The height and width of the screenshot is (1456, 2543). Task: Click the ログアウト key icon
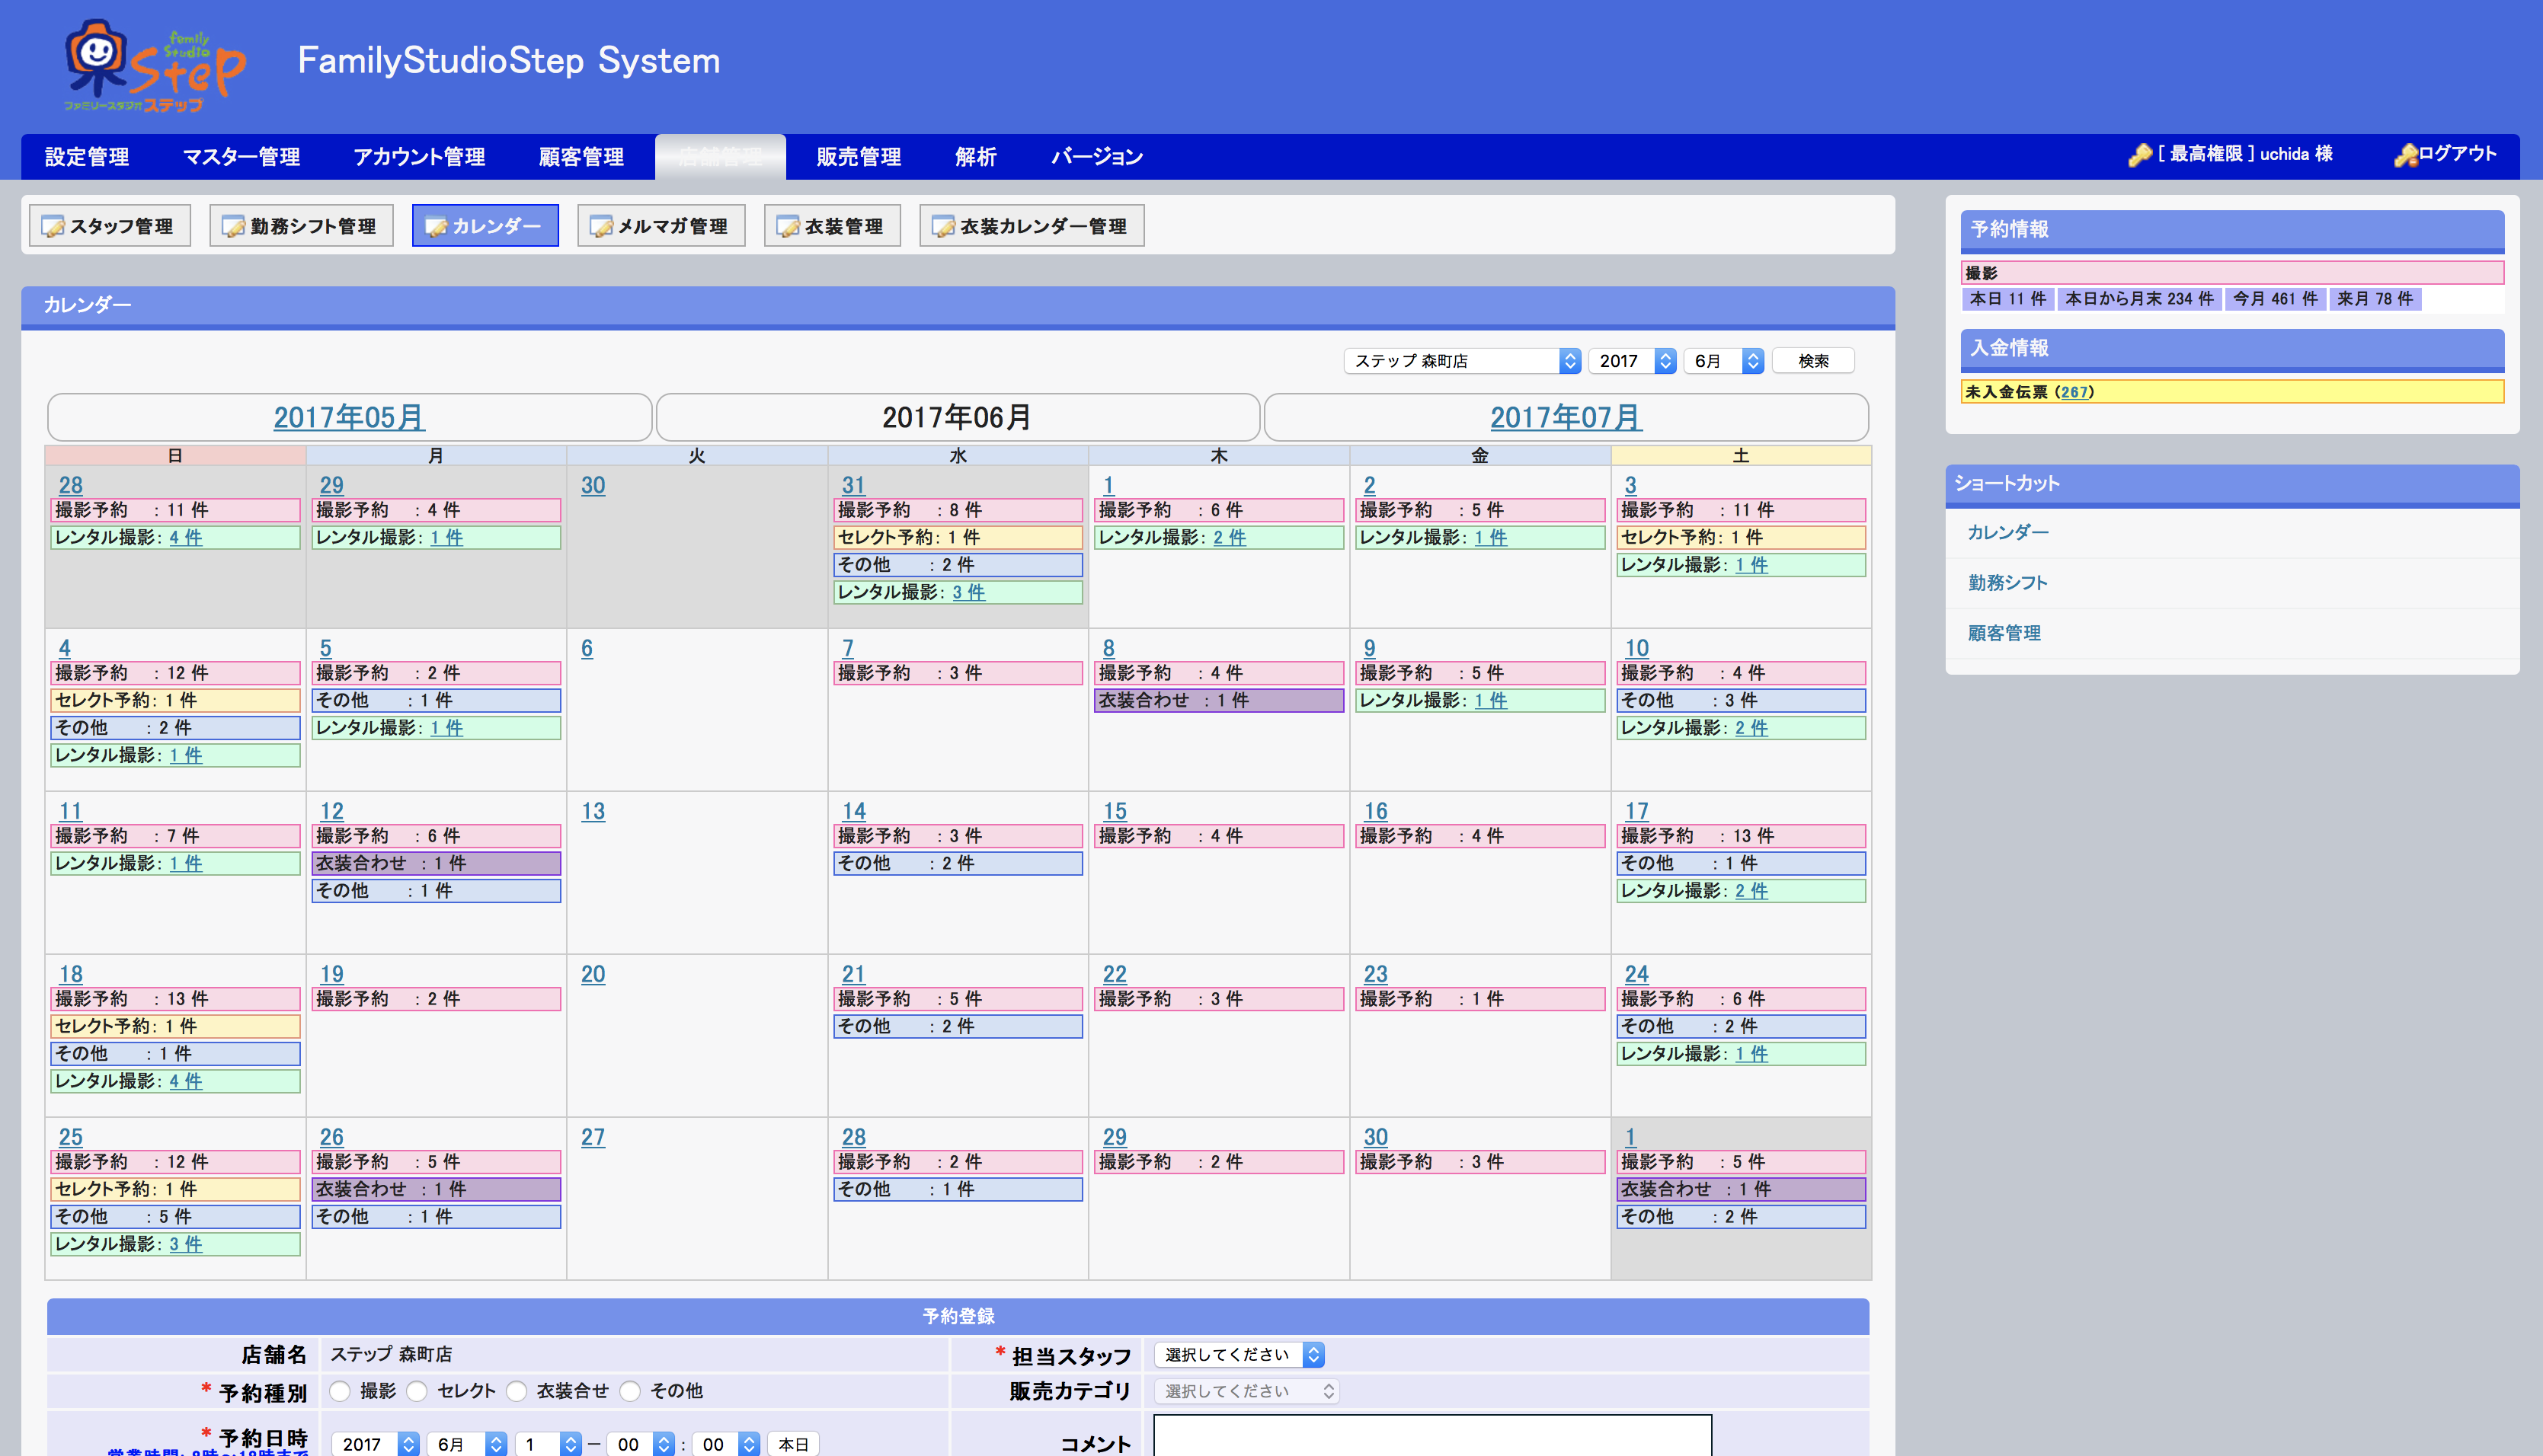pos(2405,155)
